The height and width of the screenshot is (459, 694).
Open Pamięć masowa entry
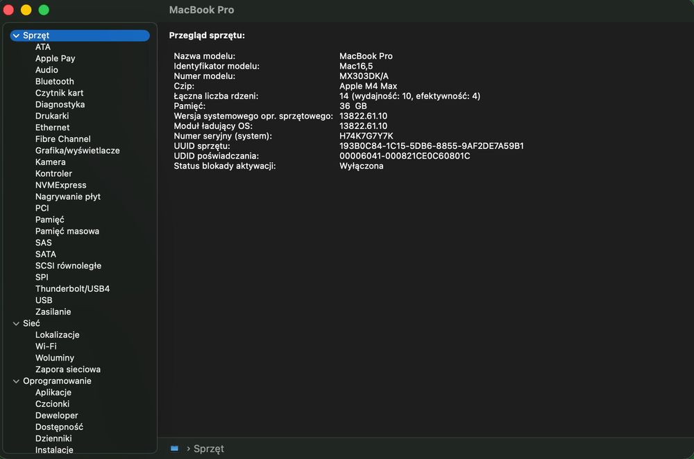click(x=67, y=231)
